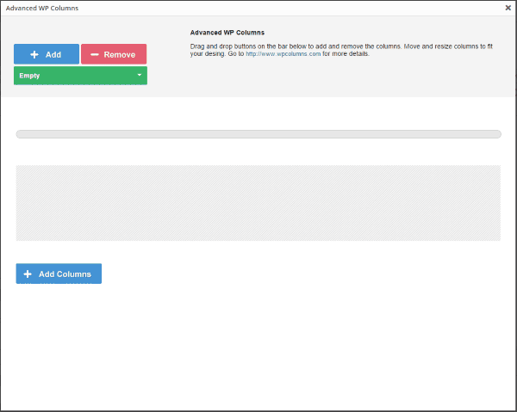
Task: Click the bold Advanced WP Columns heading
Action: [227, 33]
